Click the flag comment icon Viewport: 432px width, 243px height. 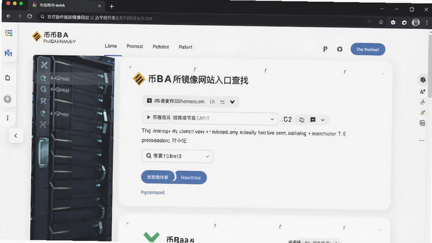(313, 119)
